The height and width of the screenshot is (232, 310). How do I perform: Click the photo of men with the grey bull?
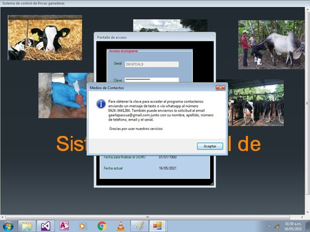click(x=272, y=45)
